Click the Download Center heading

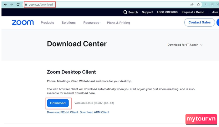point(77,44)
